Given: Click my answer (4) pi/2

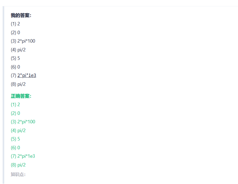Looking at the screenshot, I should [18, 50].
